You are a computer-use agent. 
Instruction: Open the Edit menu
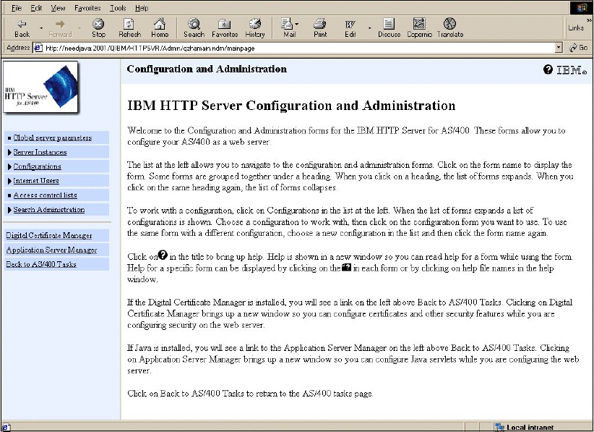36,8
